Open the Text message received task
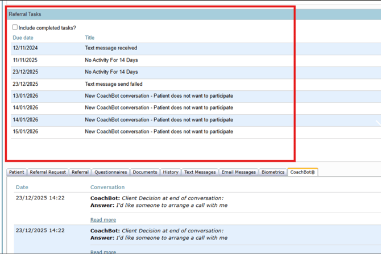381x254 pixels. click(111, 48)
